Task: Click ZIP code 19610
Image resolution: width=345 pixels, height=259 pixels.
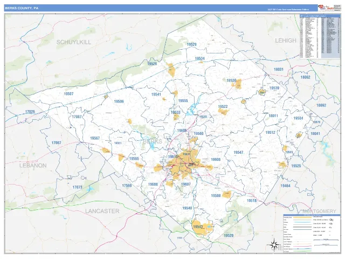Action: tap(172, 157)
